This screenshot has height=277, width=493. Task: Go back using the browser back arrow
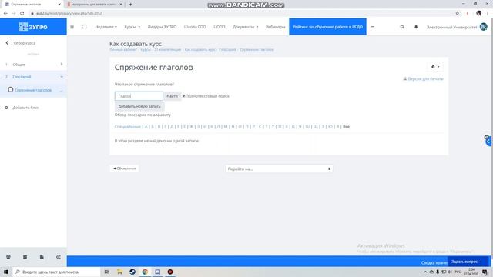click(x=5, y=13)
